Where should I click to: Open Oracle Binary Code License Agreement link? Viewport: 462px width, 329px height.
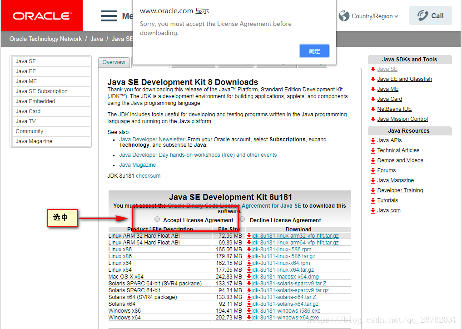[x=234, y=206]
